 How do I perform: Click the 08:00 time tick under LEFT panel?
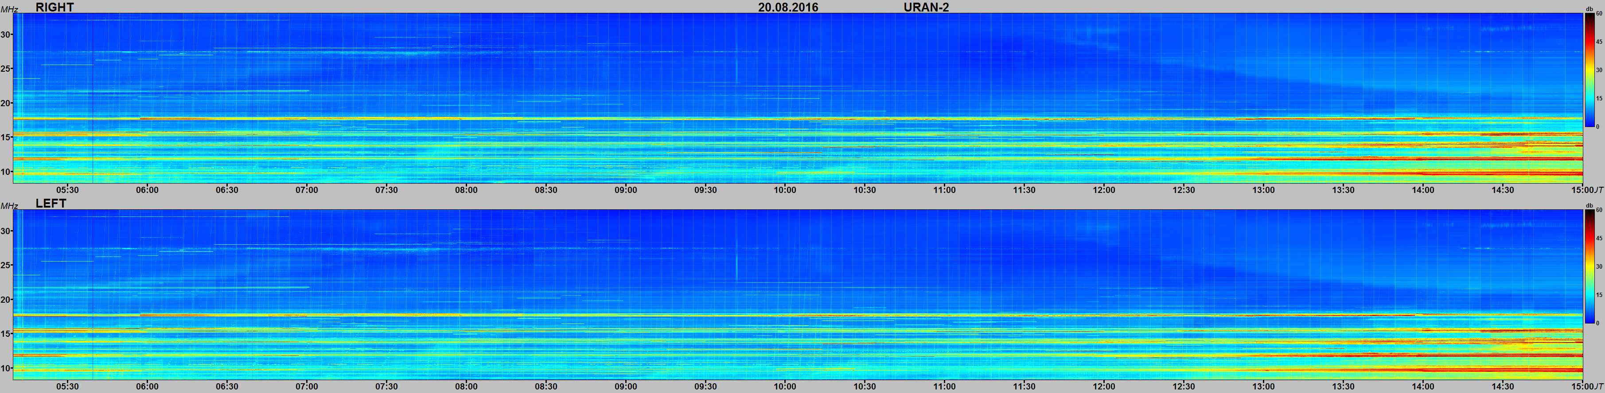click(x=466, y=386)
